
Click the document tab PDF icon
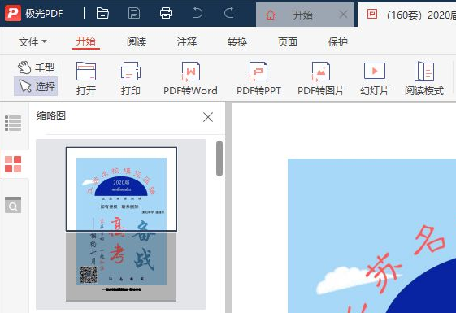pyautogui.click(x=372, y=14)
